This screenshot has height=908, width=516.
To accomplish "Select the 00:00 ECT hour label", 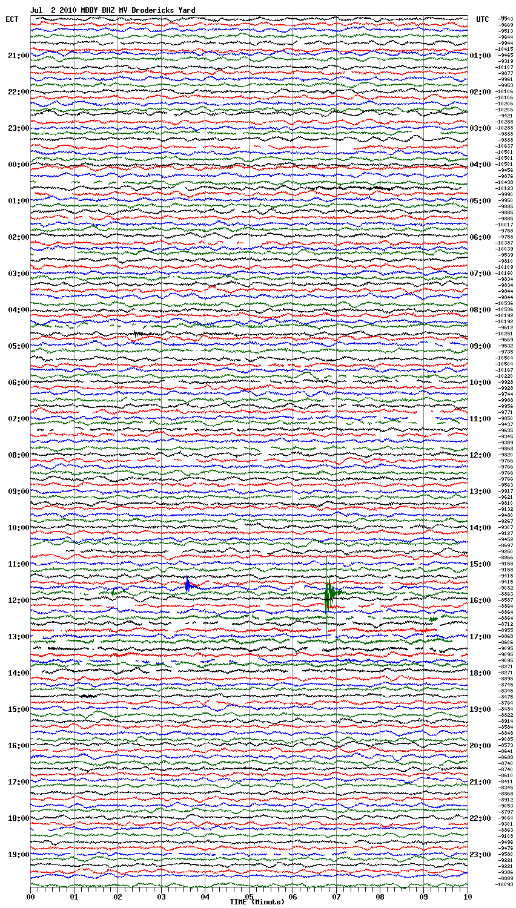I will [19, 165].
